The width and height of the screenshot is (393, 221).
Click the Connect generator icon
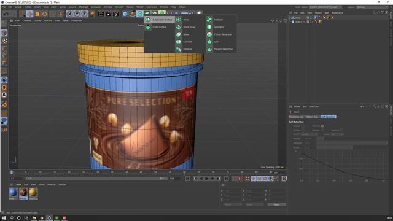pyautogui.click(x=179, y=42)
